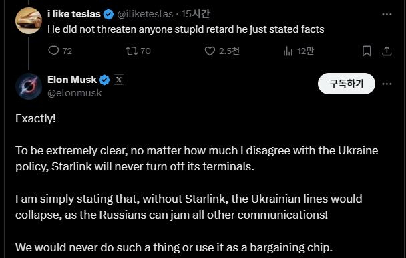Screen dimensions: 406x258
Task: Click Elon Musk's blue verified checkmark
Action: point(105,80)
